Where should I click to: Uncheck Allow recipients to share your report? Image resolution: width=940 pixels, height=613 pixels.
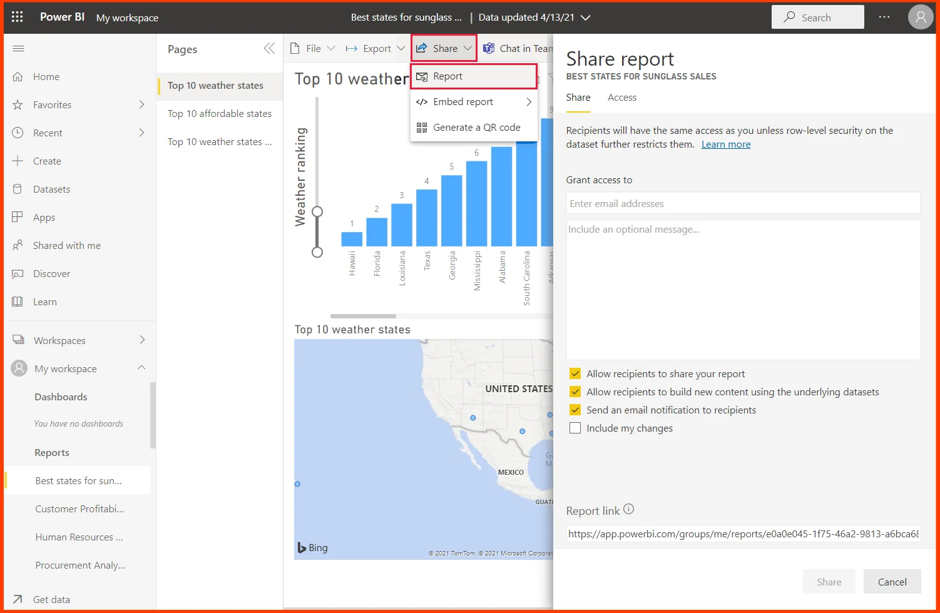(x=575, y=373)
